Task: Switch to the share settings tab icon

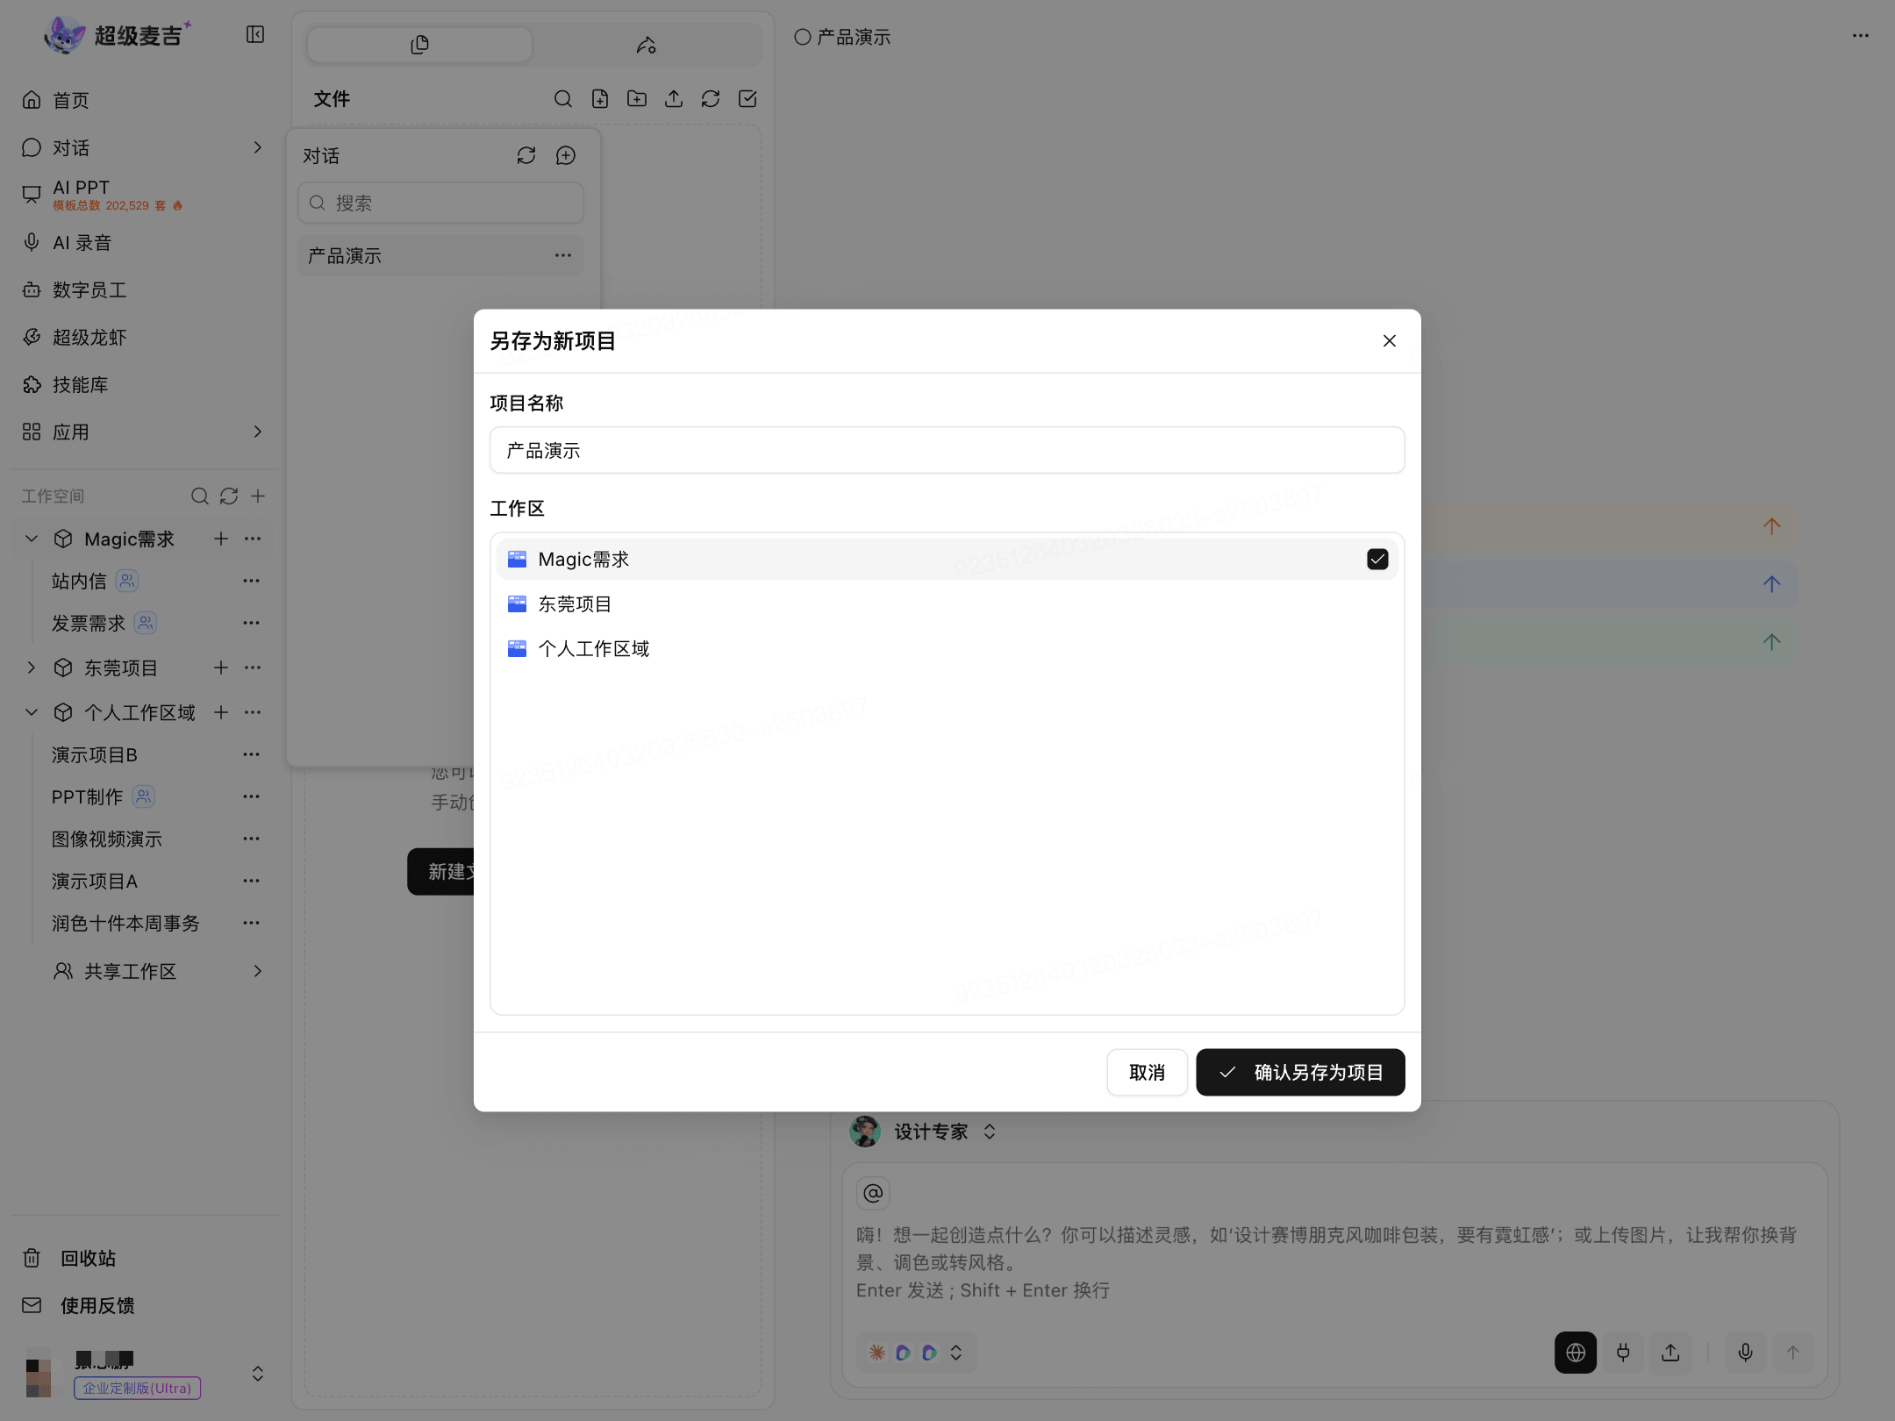Action: point(647,45)
